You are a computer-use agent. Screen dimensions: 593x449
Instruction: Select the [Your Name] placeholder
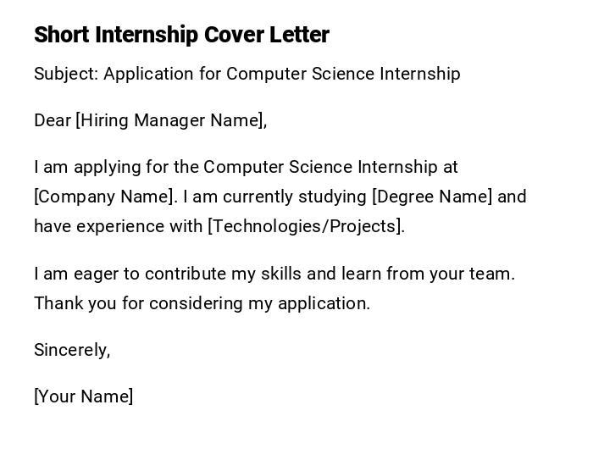[x=83, y=396]
